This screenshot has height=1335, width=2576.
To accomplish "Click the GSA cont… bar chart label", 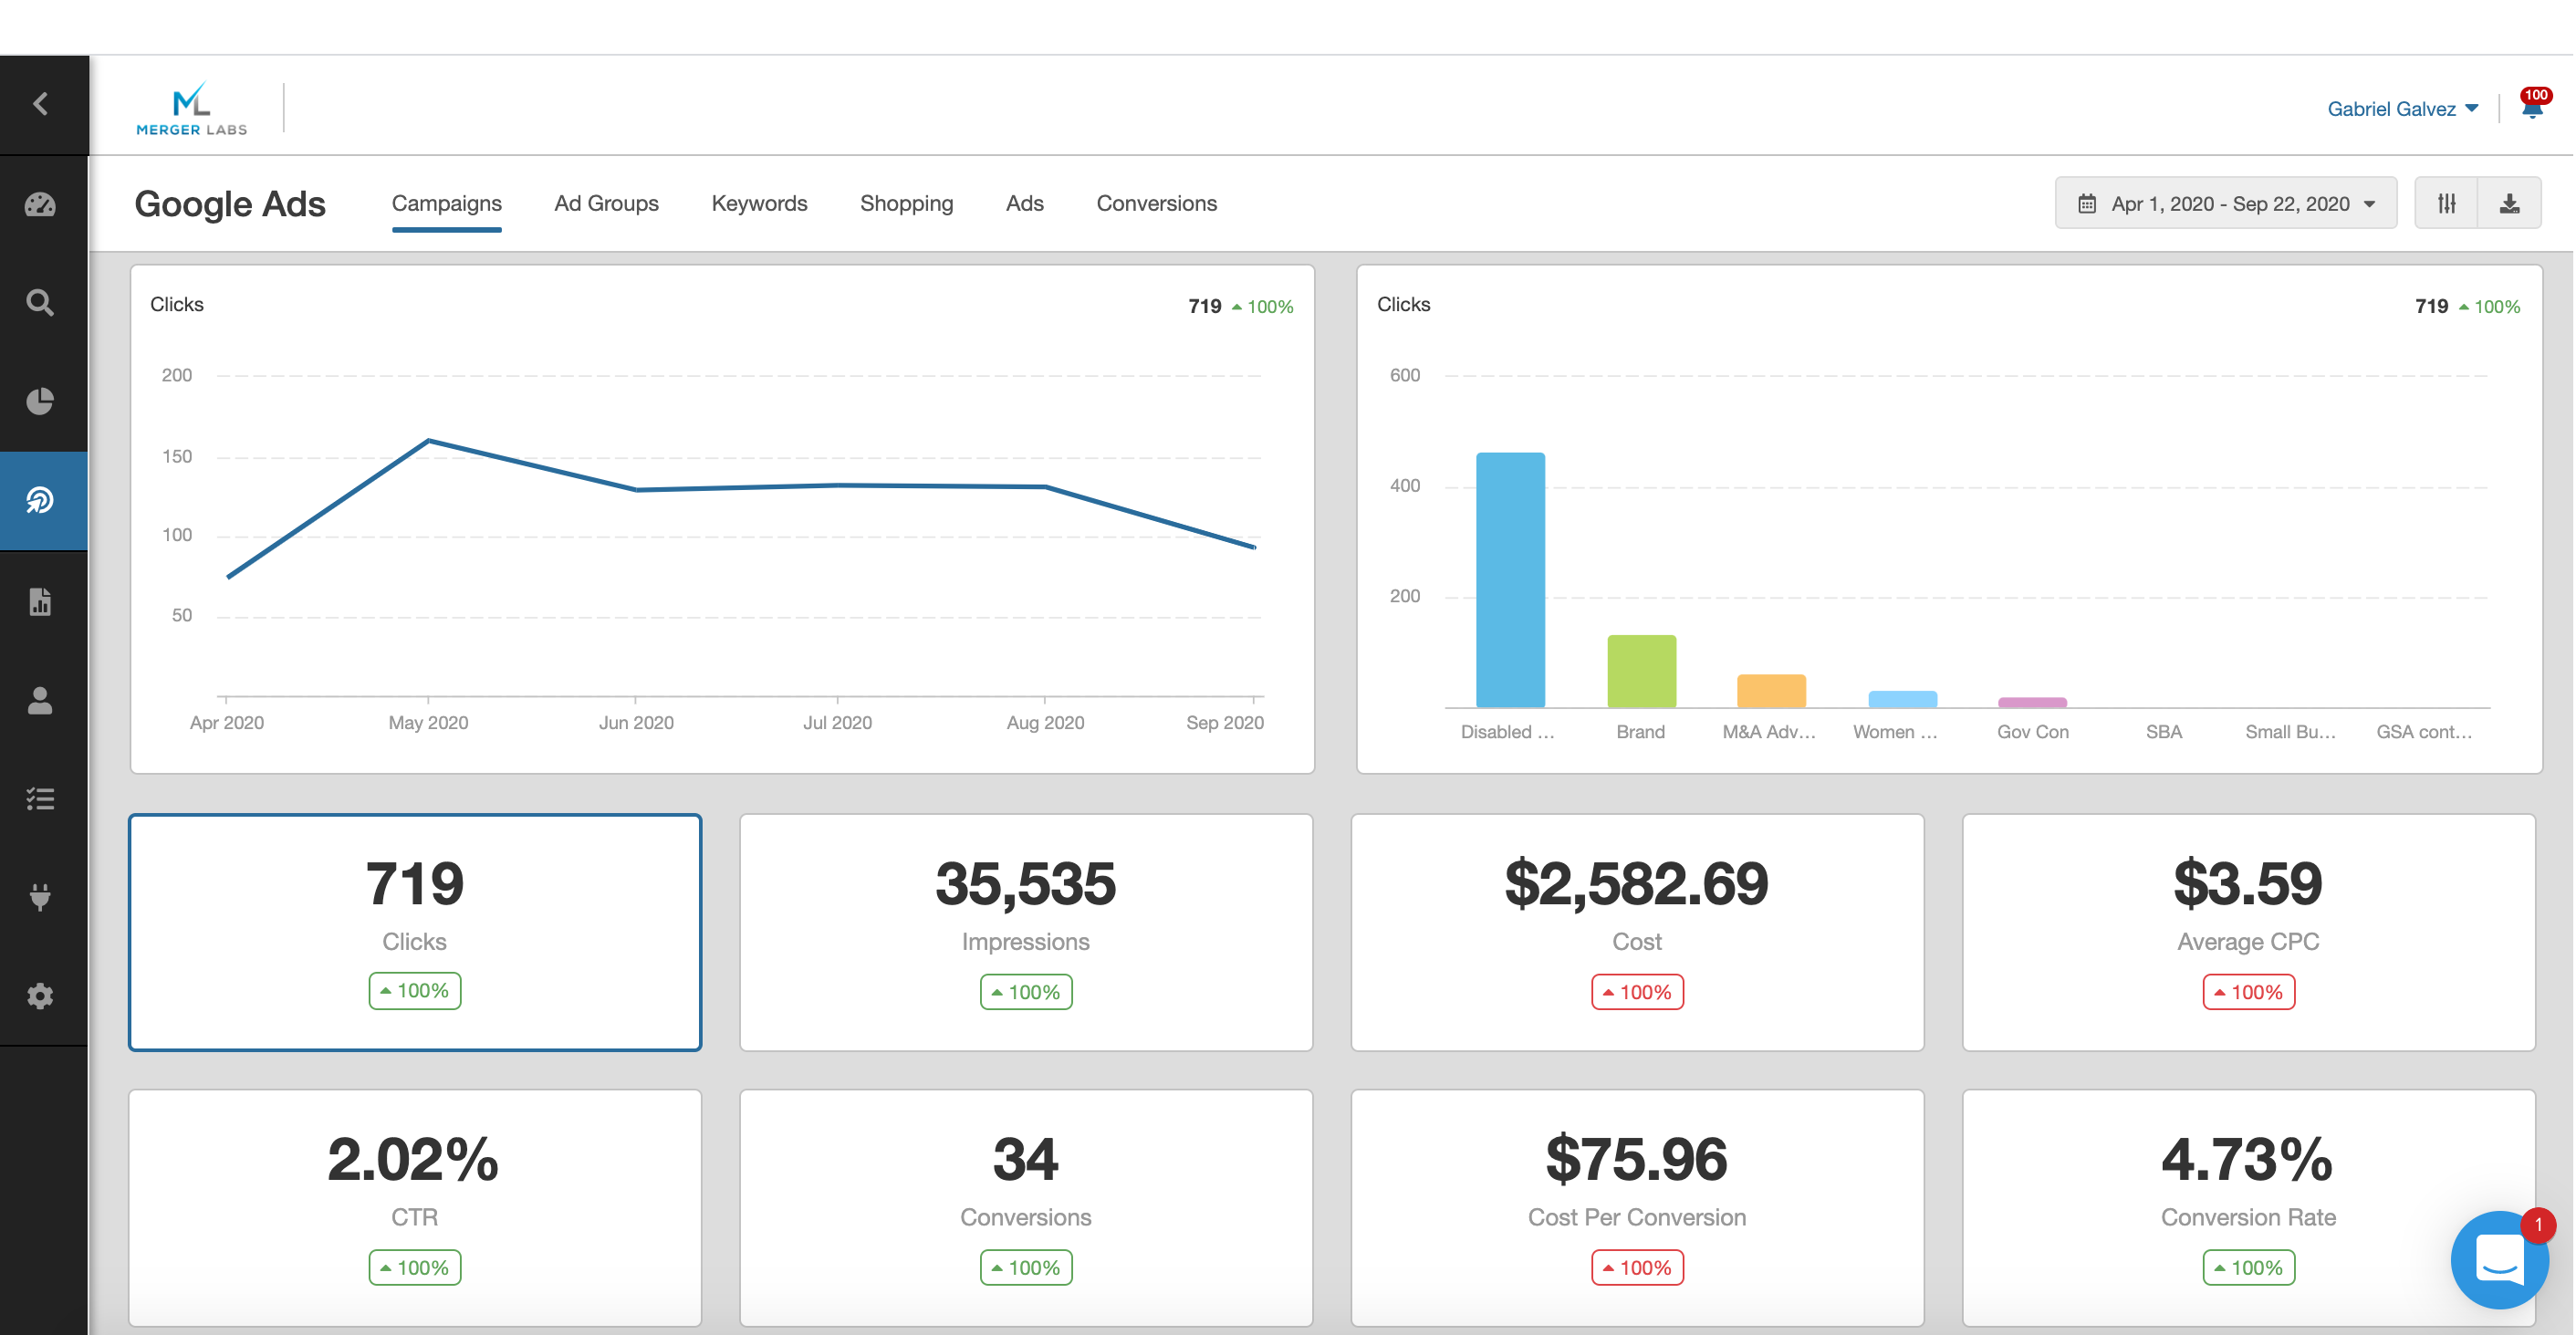I will [x=2424, y=732].
